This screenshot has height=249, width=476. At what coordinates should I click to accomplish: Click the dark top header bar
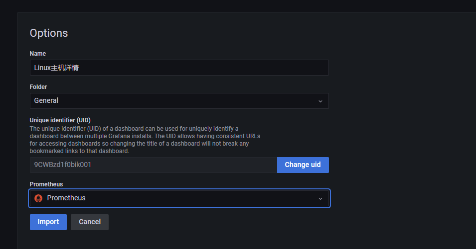click(238, 6)
